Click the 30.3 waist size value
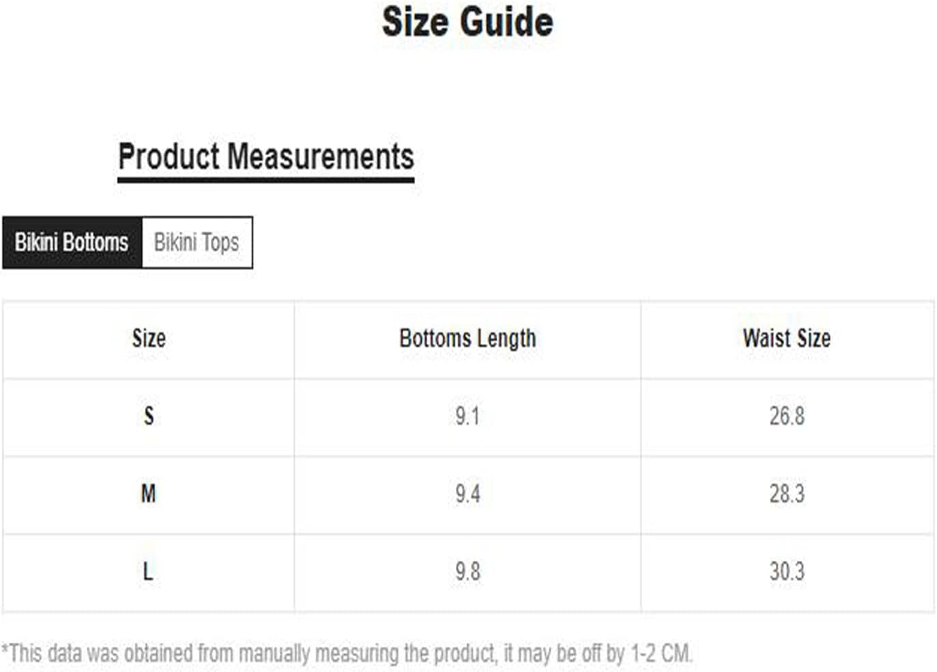The width and height of the screenshot is (937, 672). 787,571
